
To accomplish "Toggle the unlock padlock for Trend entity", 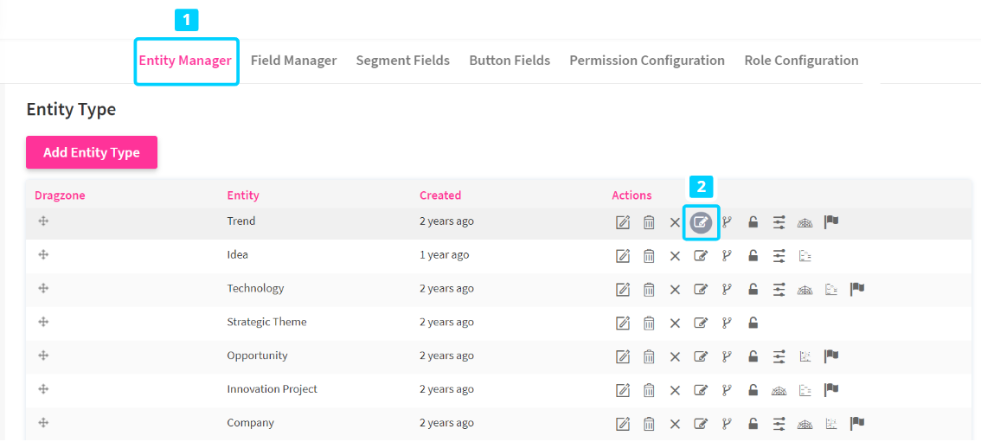I will pos(753,222).
